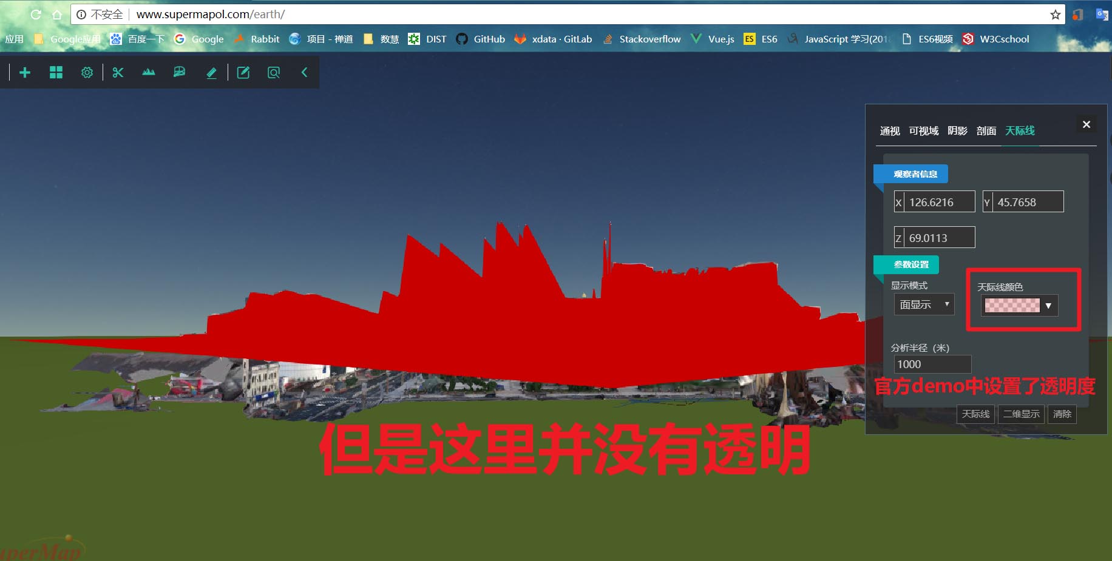Screen dimensions: 1112x561
Task: Collapse the toolbar with the left chevron
Action: click(305, 72)
